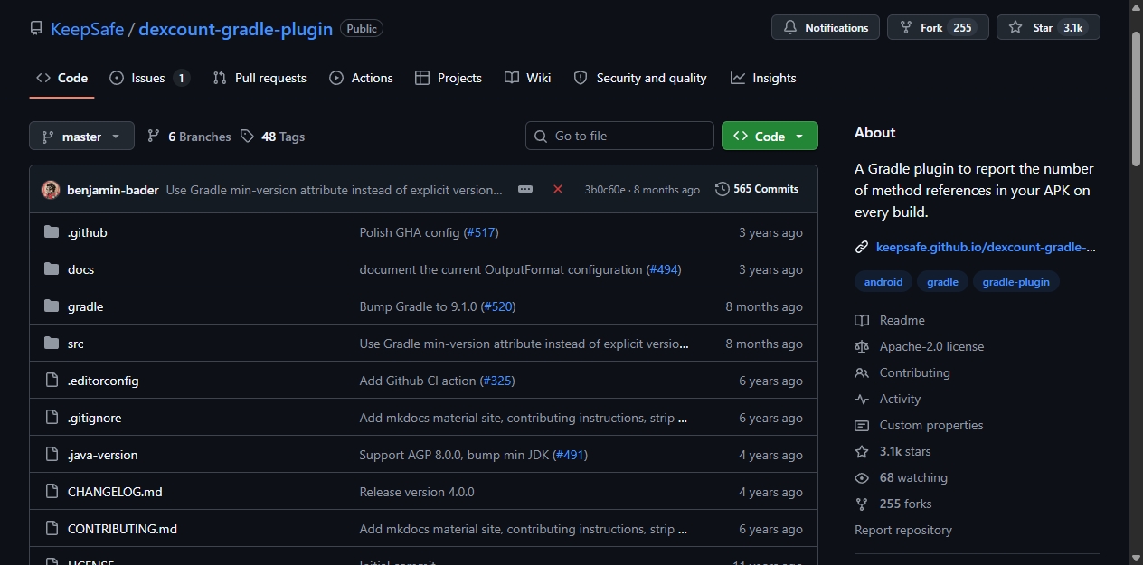Click folder icon beside .github

point(52,232)
